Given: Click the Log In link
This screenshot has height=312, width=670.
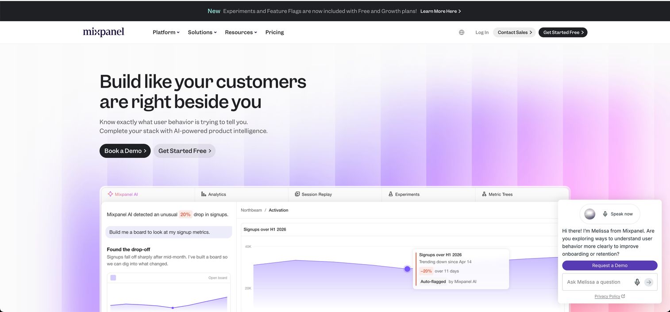Looking at the screenshot, I should tap(482, 32).
